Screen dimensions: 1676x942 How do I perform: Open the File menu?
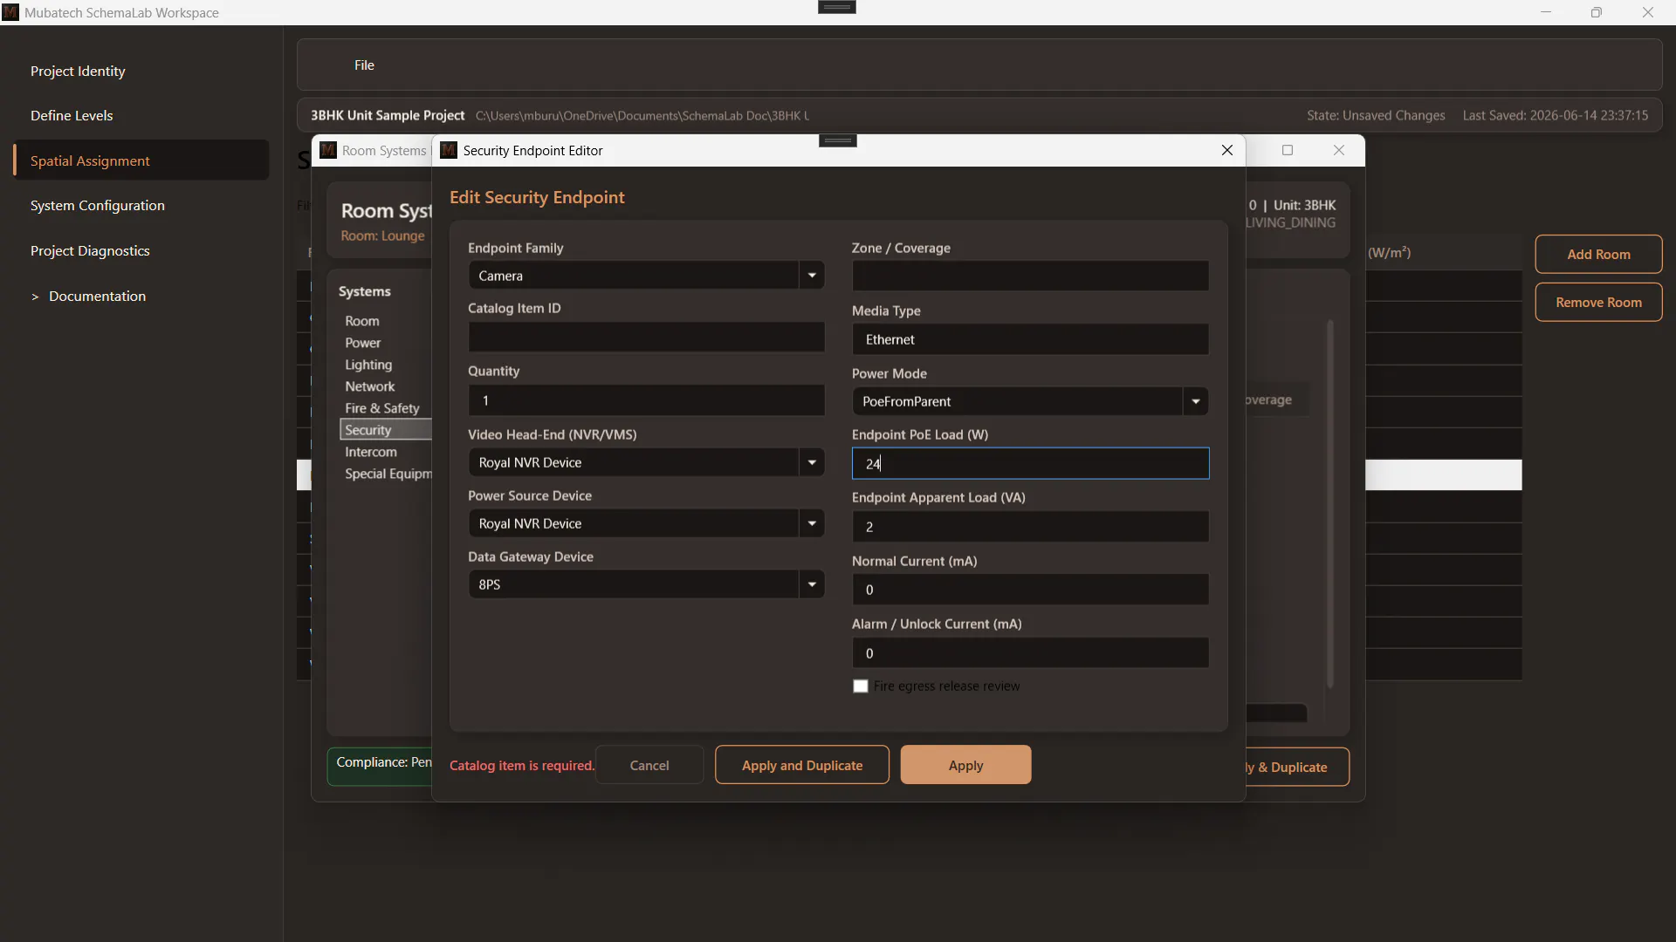tap(364, 65)
